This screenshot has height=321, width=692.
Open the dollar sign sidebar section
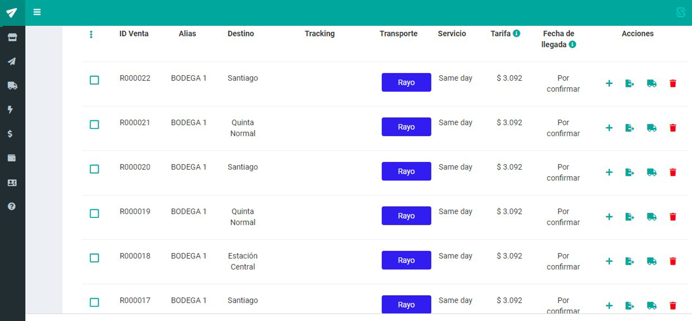[x=10, y=134]
